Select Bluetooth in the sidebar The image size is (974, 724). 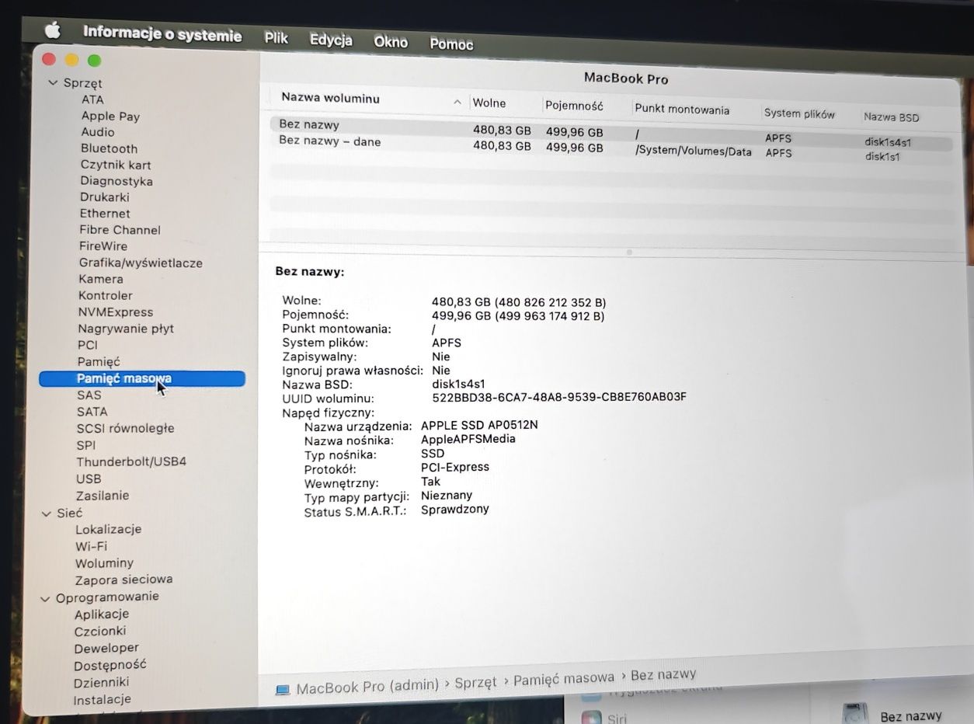(109, 148)
